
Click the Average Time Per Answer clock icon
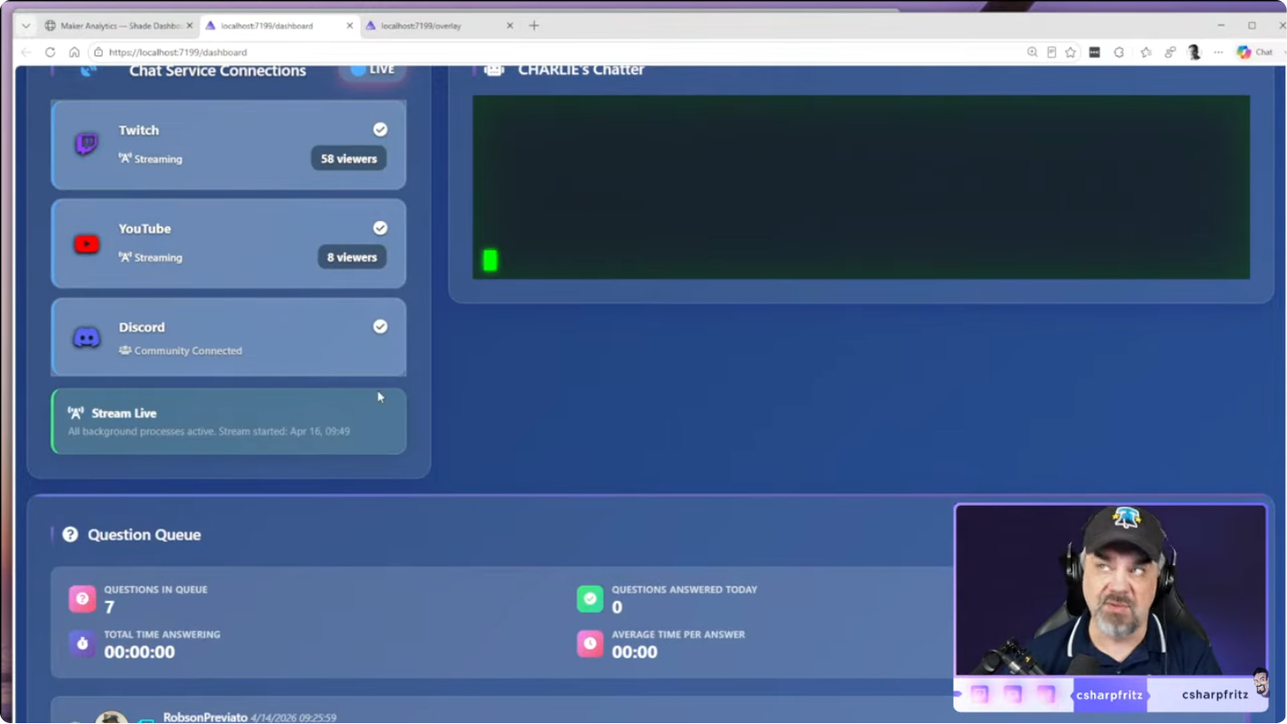pos(590,644)
